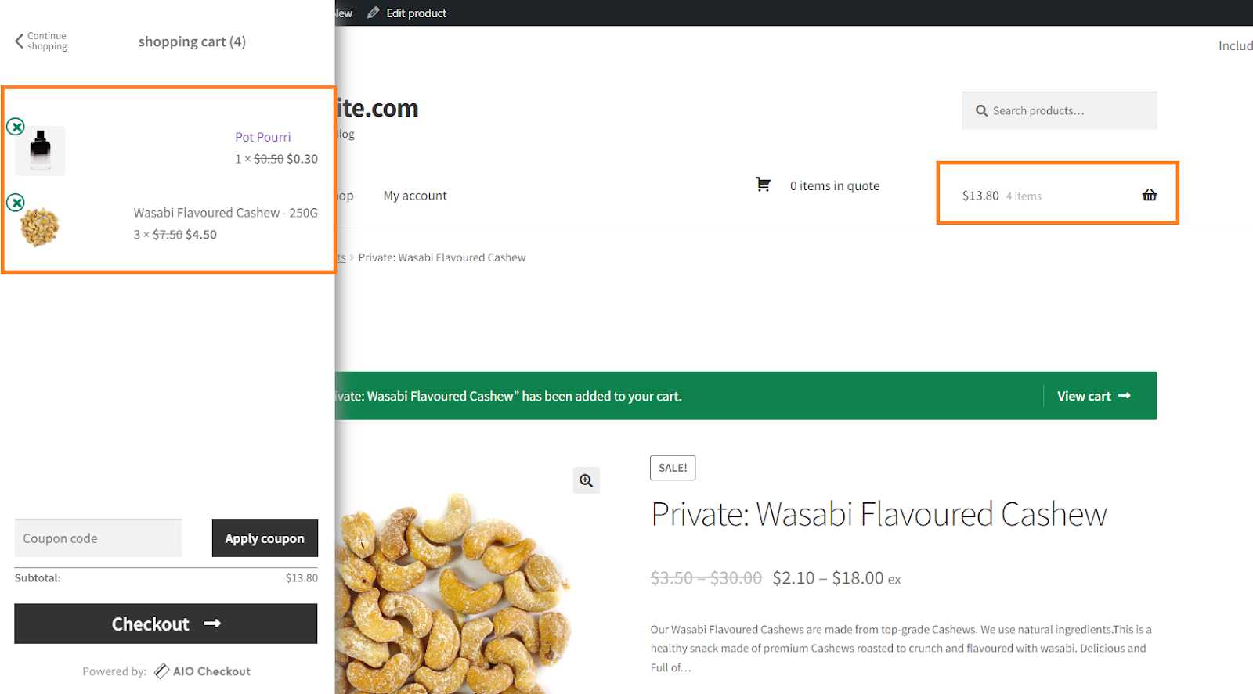Open the Pot Pourri product link
This screenshot has height=694, width=1253.
pyautogui.click(x=263, y=137)
